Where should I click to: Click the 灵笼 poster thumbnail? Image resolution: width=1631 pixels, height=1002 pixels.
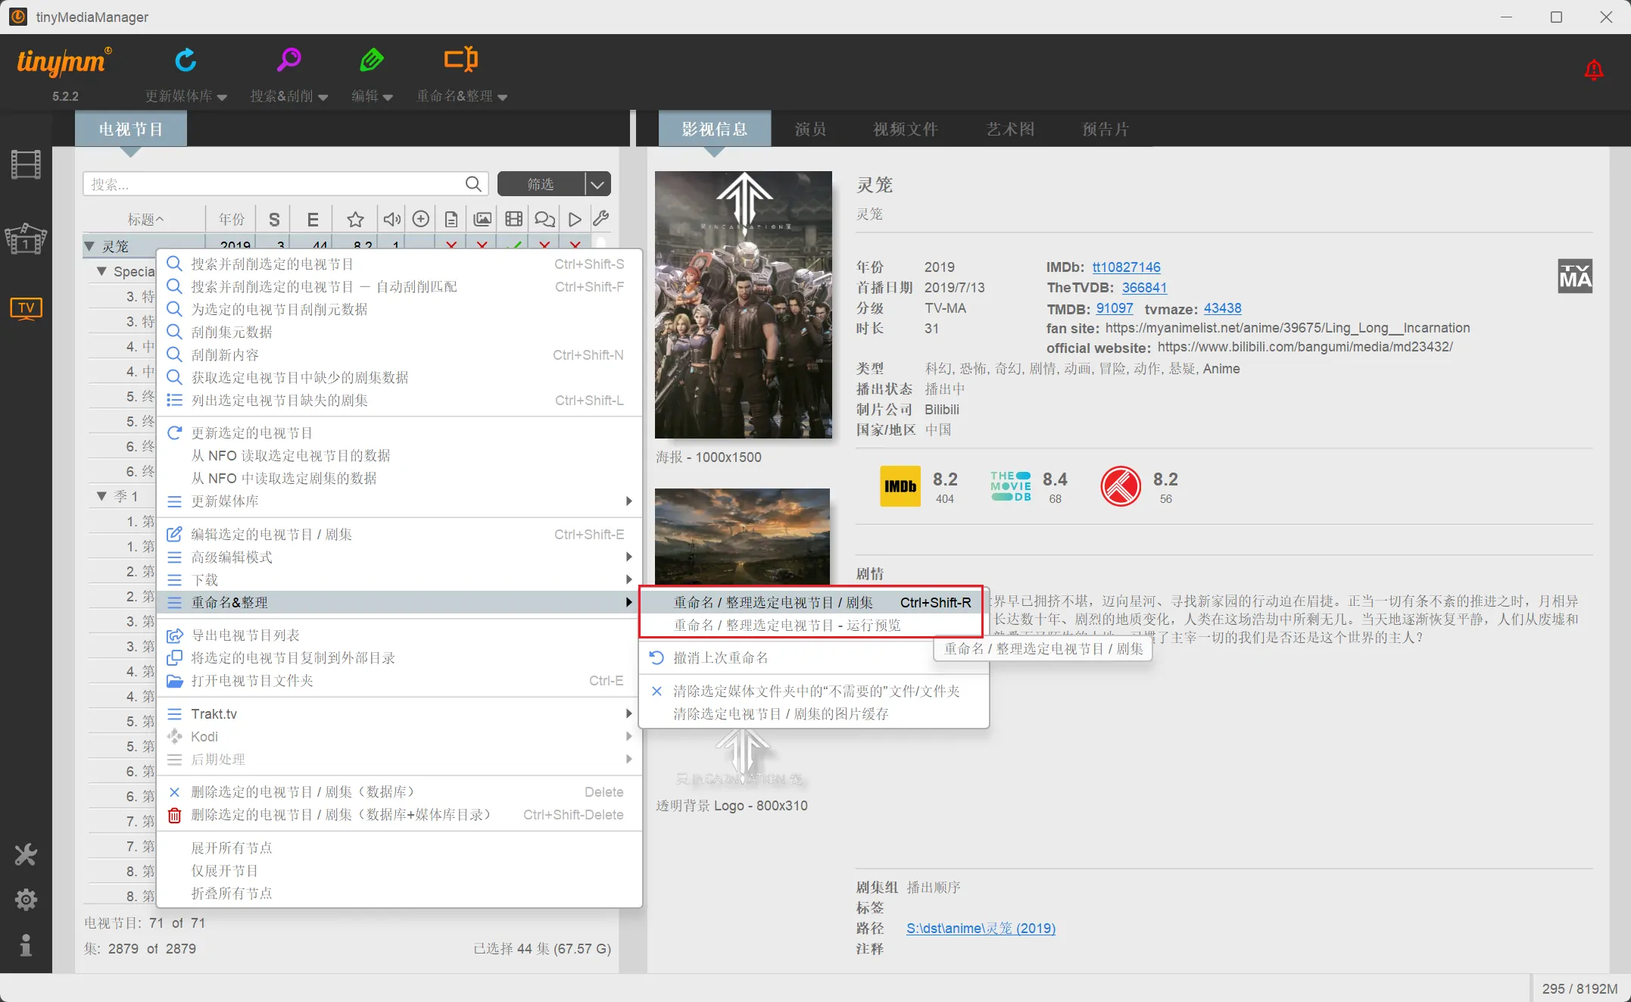click(x=743, y=304)
